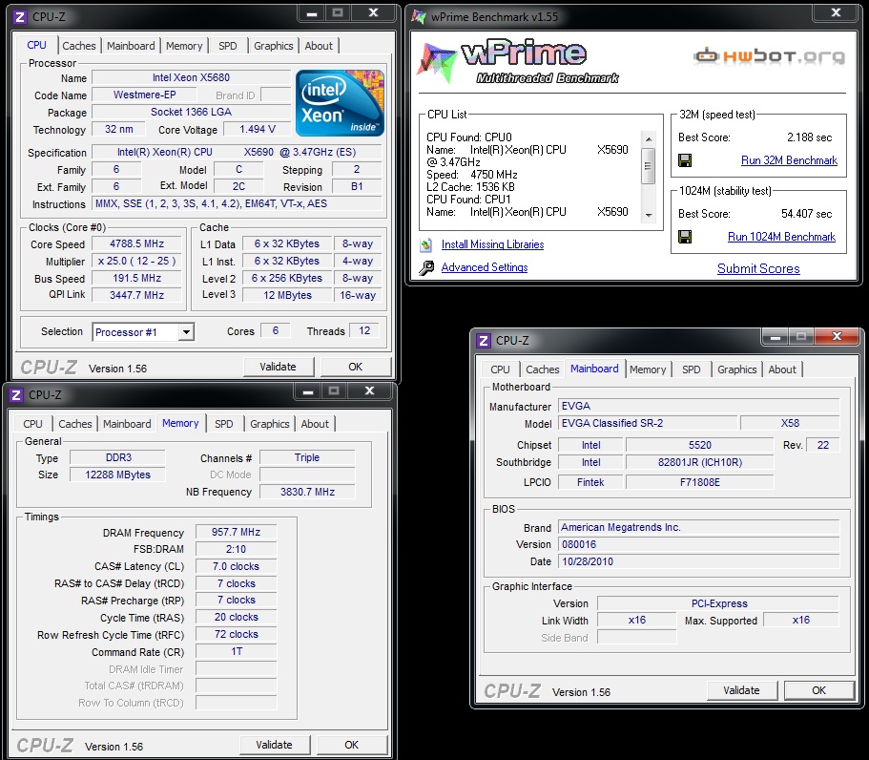
Task: Click the CPU List scrollbar up arrow
Action: click(x=649, y=138)
